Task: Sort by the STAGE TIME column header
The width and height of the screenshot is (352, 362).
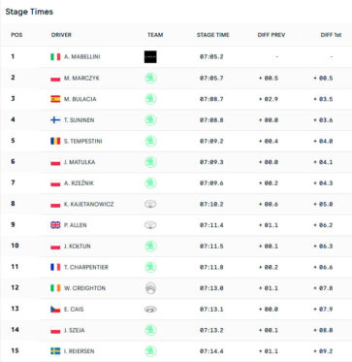Action: (213, 35)
